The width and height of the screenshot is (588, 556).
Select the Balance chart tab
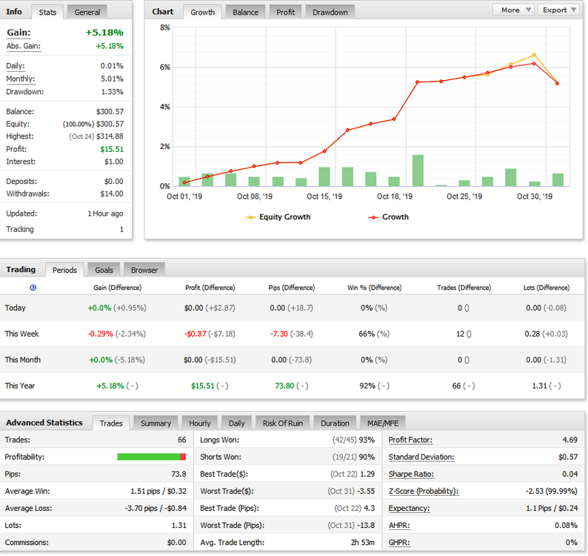[x=245, y=13]
